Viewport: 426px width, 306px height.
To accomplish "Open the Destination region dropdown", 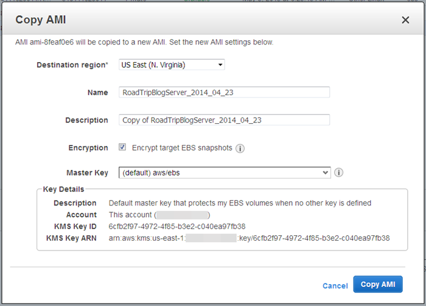I will pyautogui.click(x=172, y=65).
